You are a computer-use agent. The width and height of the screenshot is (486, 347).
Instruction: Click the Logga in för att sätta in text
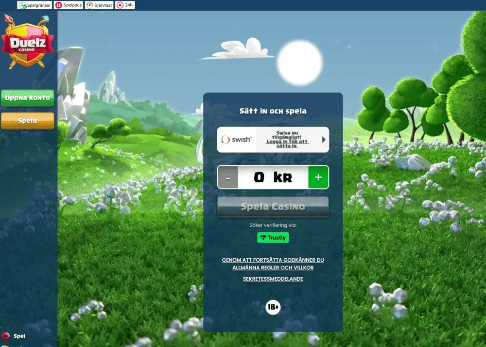[x=287, y=143]
